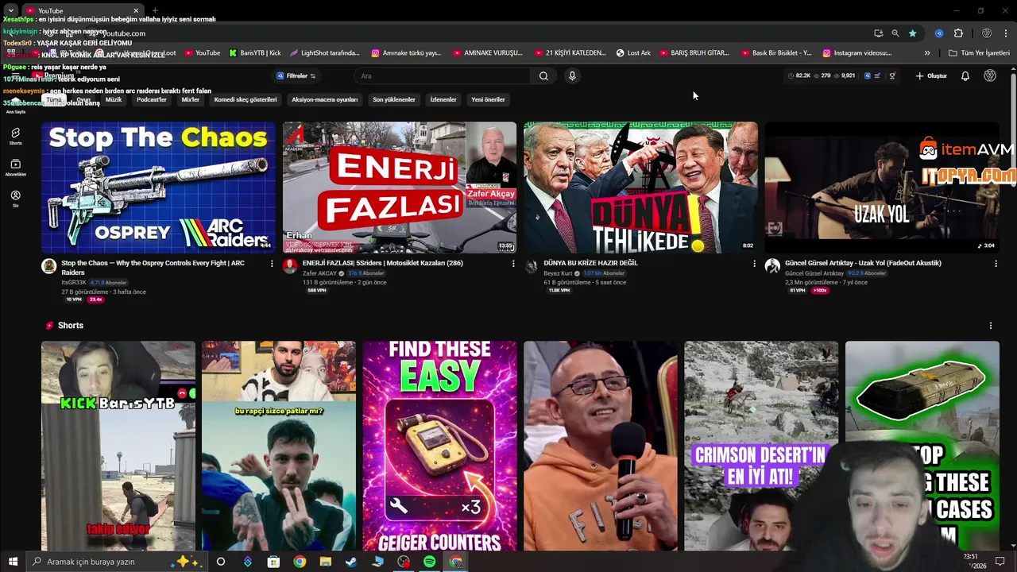Open the Ana Sayfa sidebar icon

point(15,106)
